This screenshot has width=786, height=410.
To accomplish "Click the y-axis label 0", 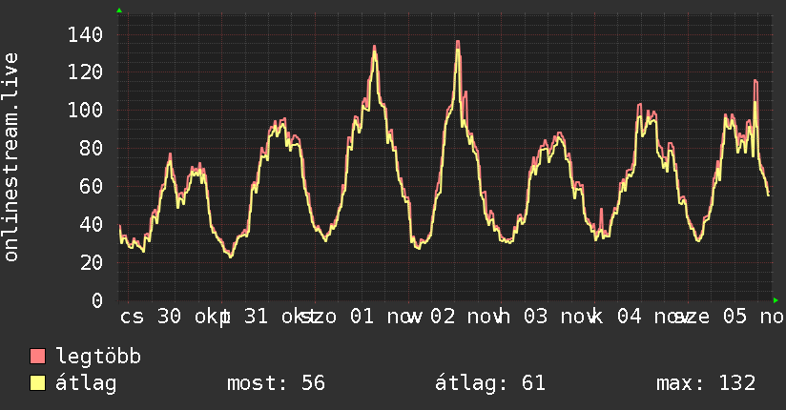I will pos(97,300).
